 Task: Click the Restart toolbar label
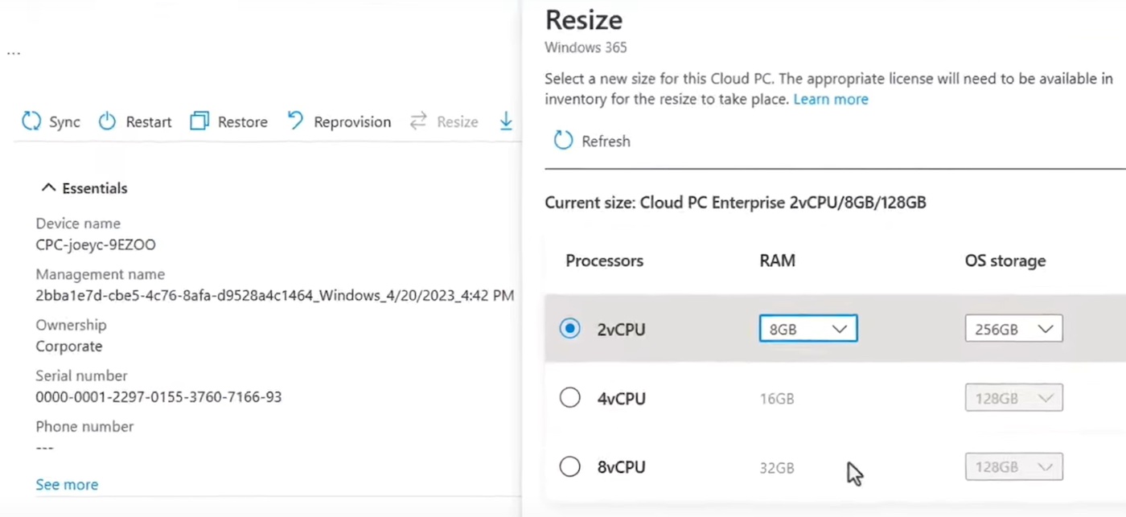click(149, 122)
